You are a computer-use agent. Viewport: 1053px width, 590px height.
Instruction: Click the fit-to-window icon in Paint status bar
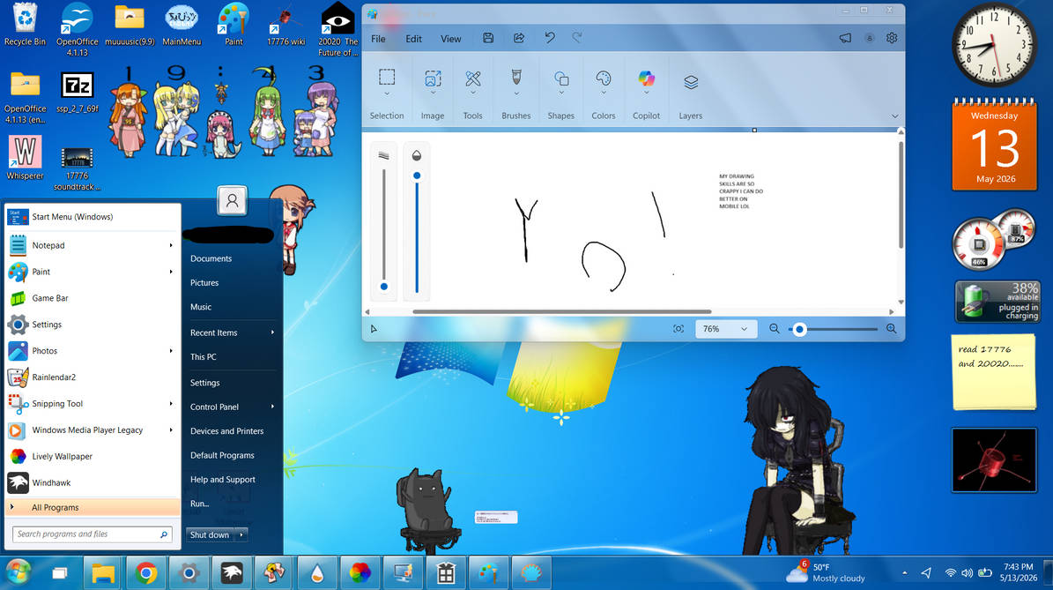click(679, 329)
